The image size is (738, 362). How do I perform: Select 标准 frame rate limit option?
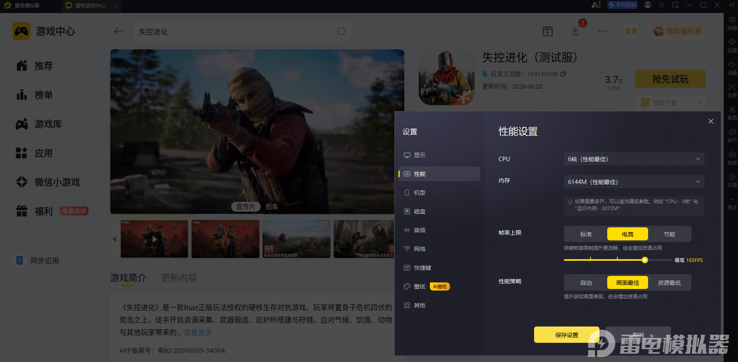pyautogui.click(x=586, y=234)
